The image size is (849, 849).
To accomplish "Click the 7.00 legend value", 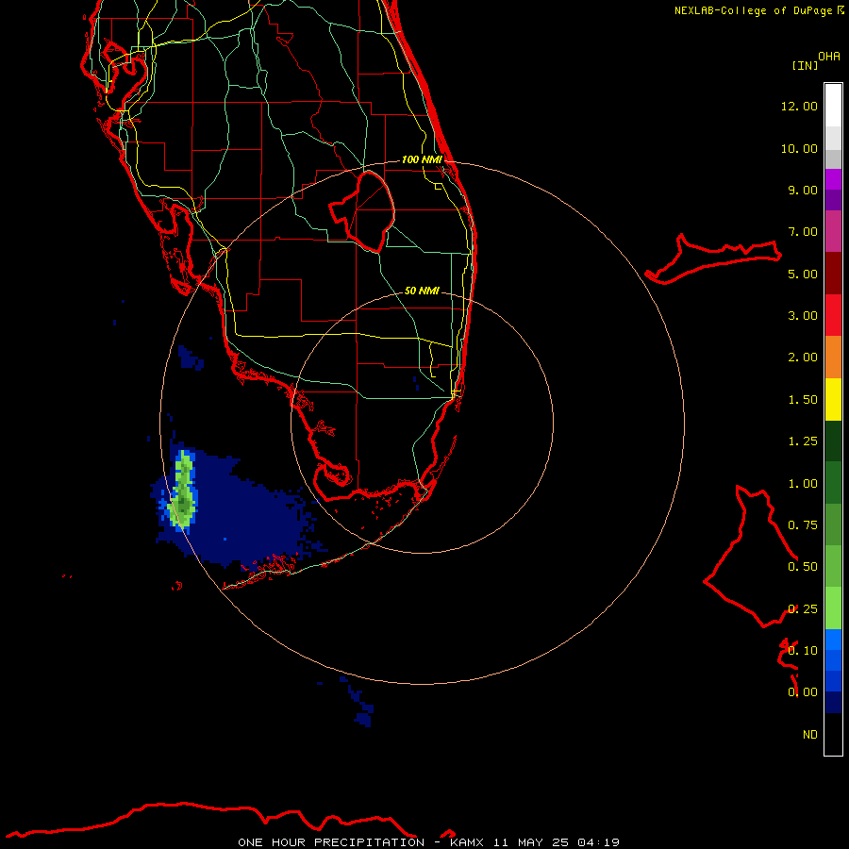I will click(803, 232).
